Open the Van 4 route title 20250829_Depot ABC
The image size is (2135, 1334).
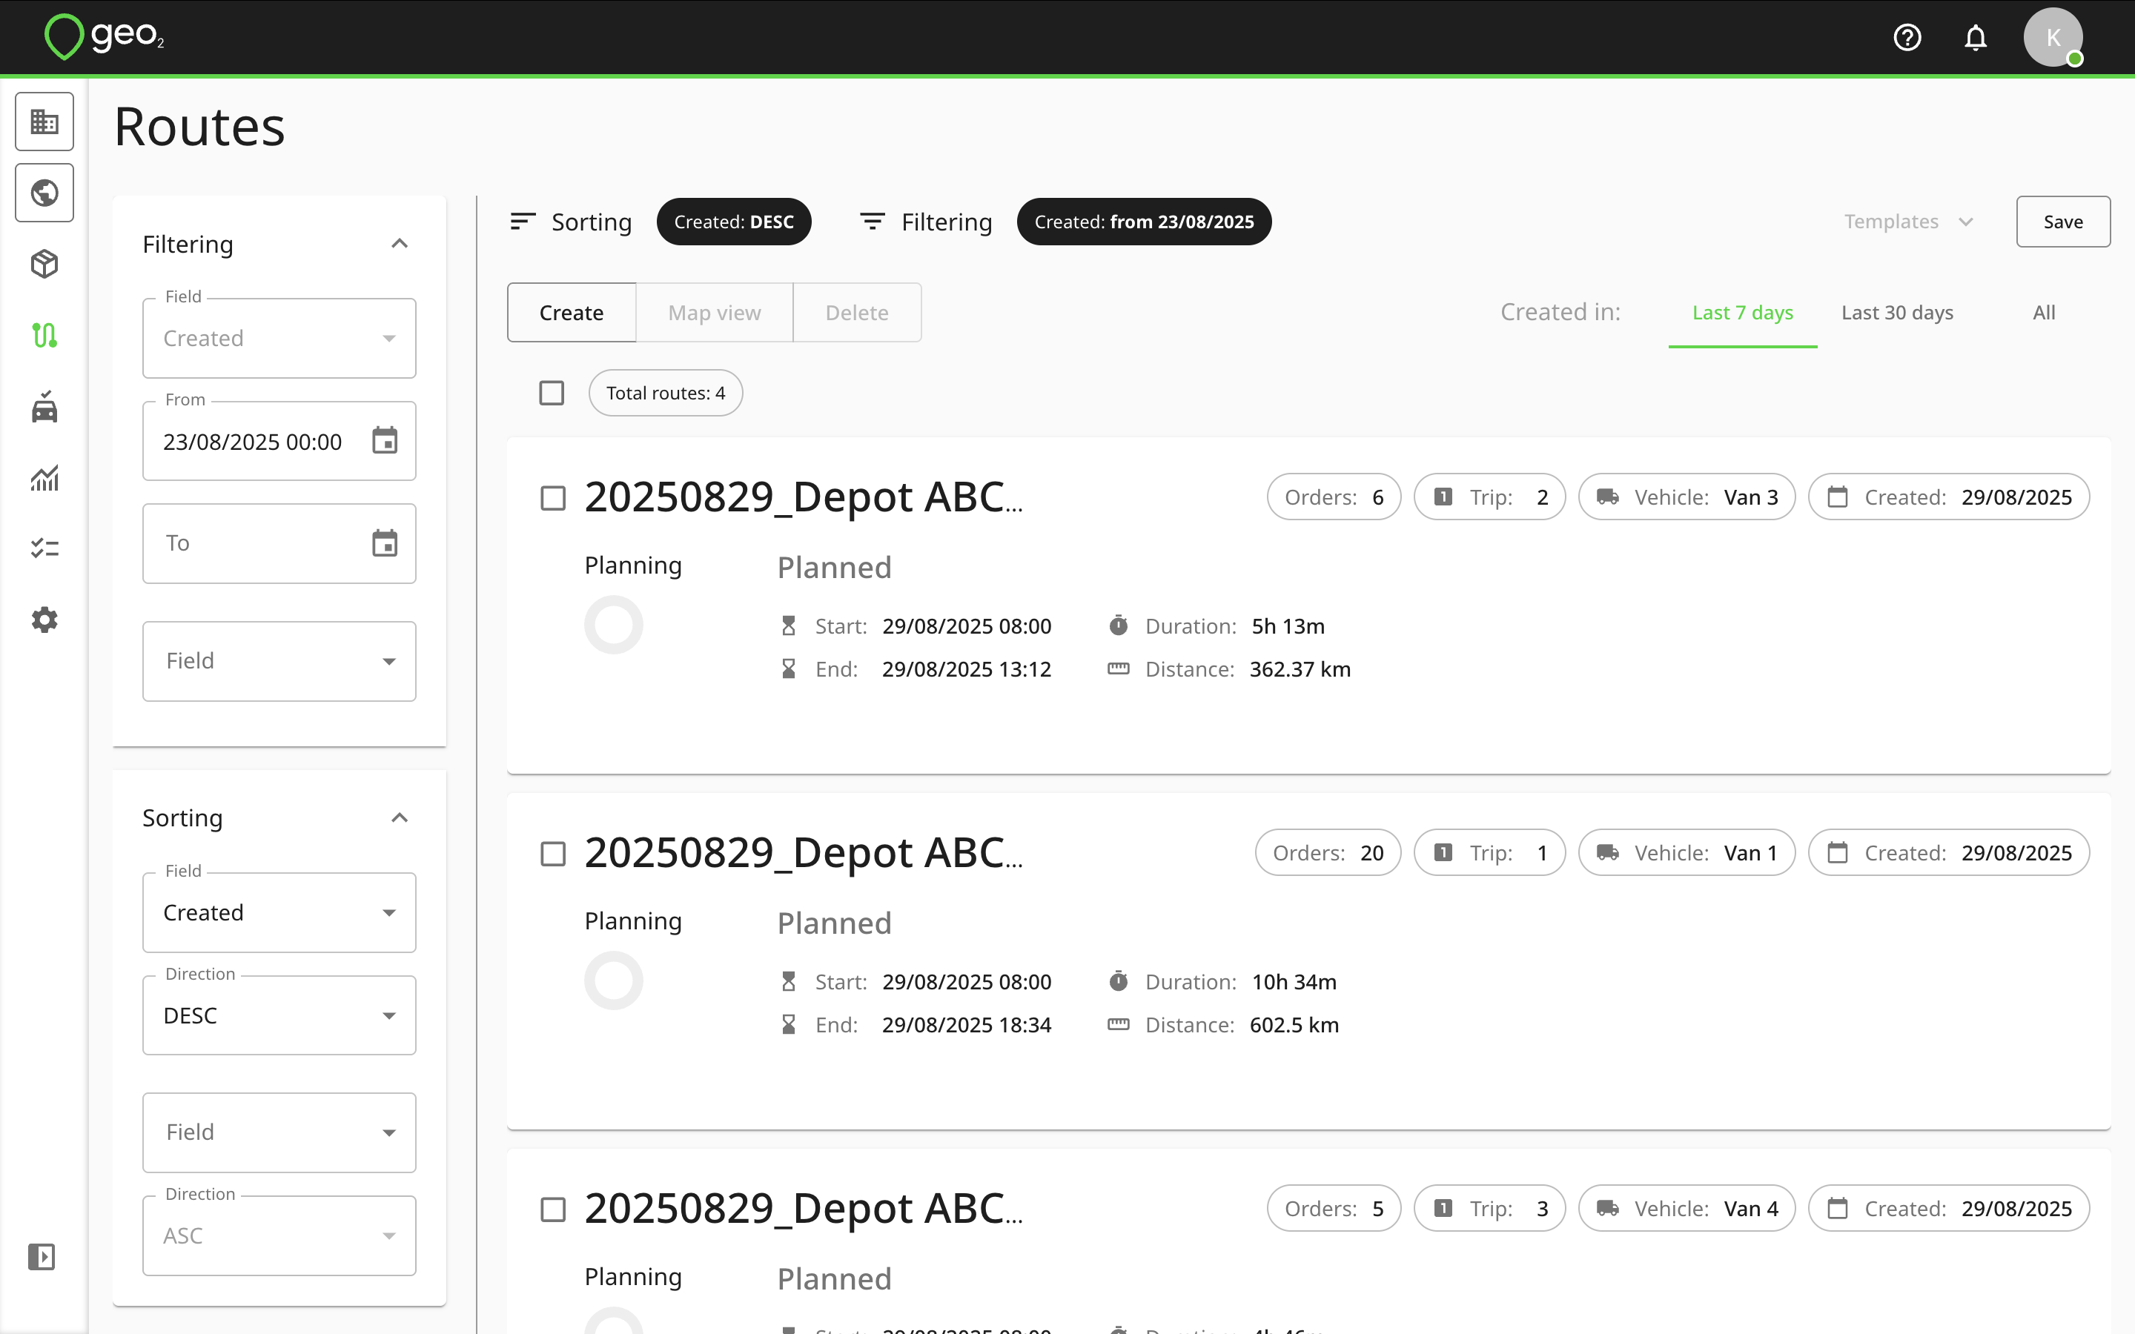click(804, 1208)
